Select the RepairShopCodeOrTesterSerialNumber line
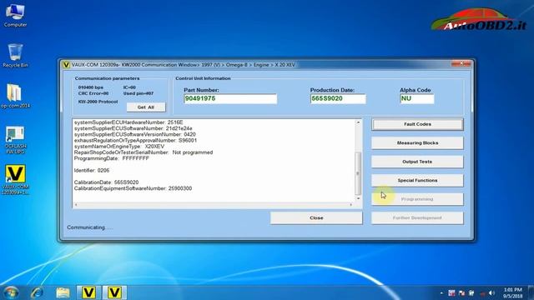The image size is (534, 300). point(144,152)
